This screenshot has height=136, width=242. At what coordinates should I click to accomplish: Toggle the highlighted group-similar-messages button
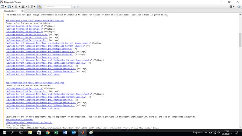click(x=40, y=7)
